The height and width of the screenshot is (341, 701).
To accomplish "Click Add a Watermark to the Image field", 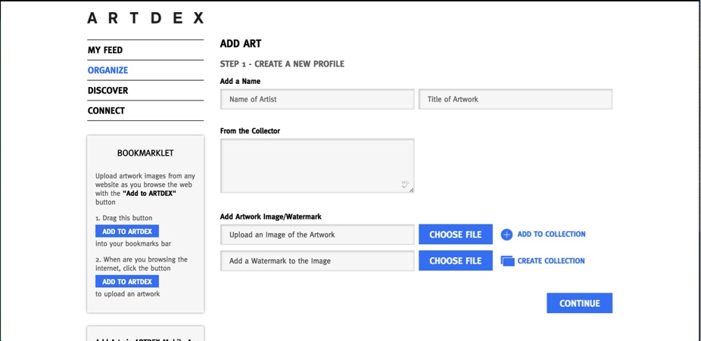I will pos(317,261).
